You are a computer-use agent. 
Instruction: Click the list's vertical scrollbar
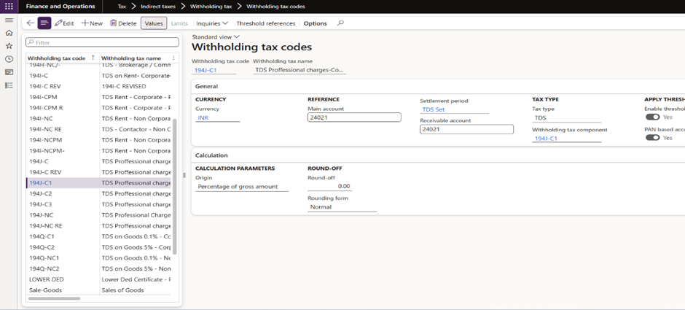[x=174, y=182]
